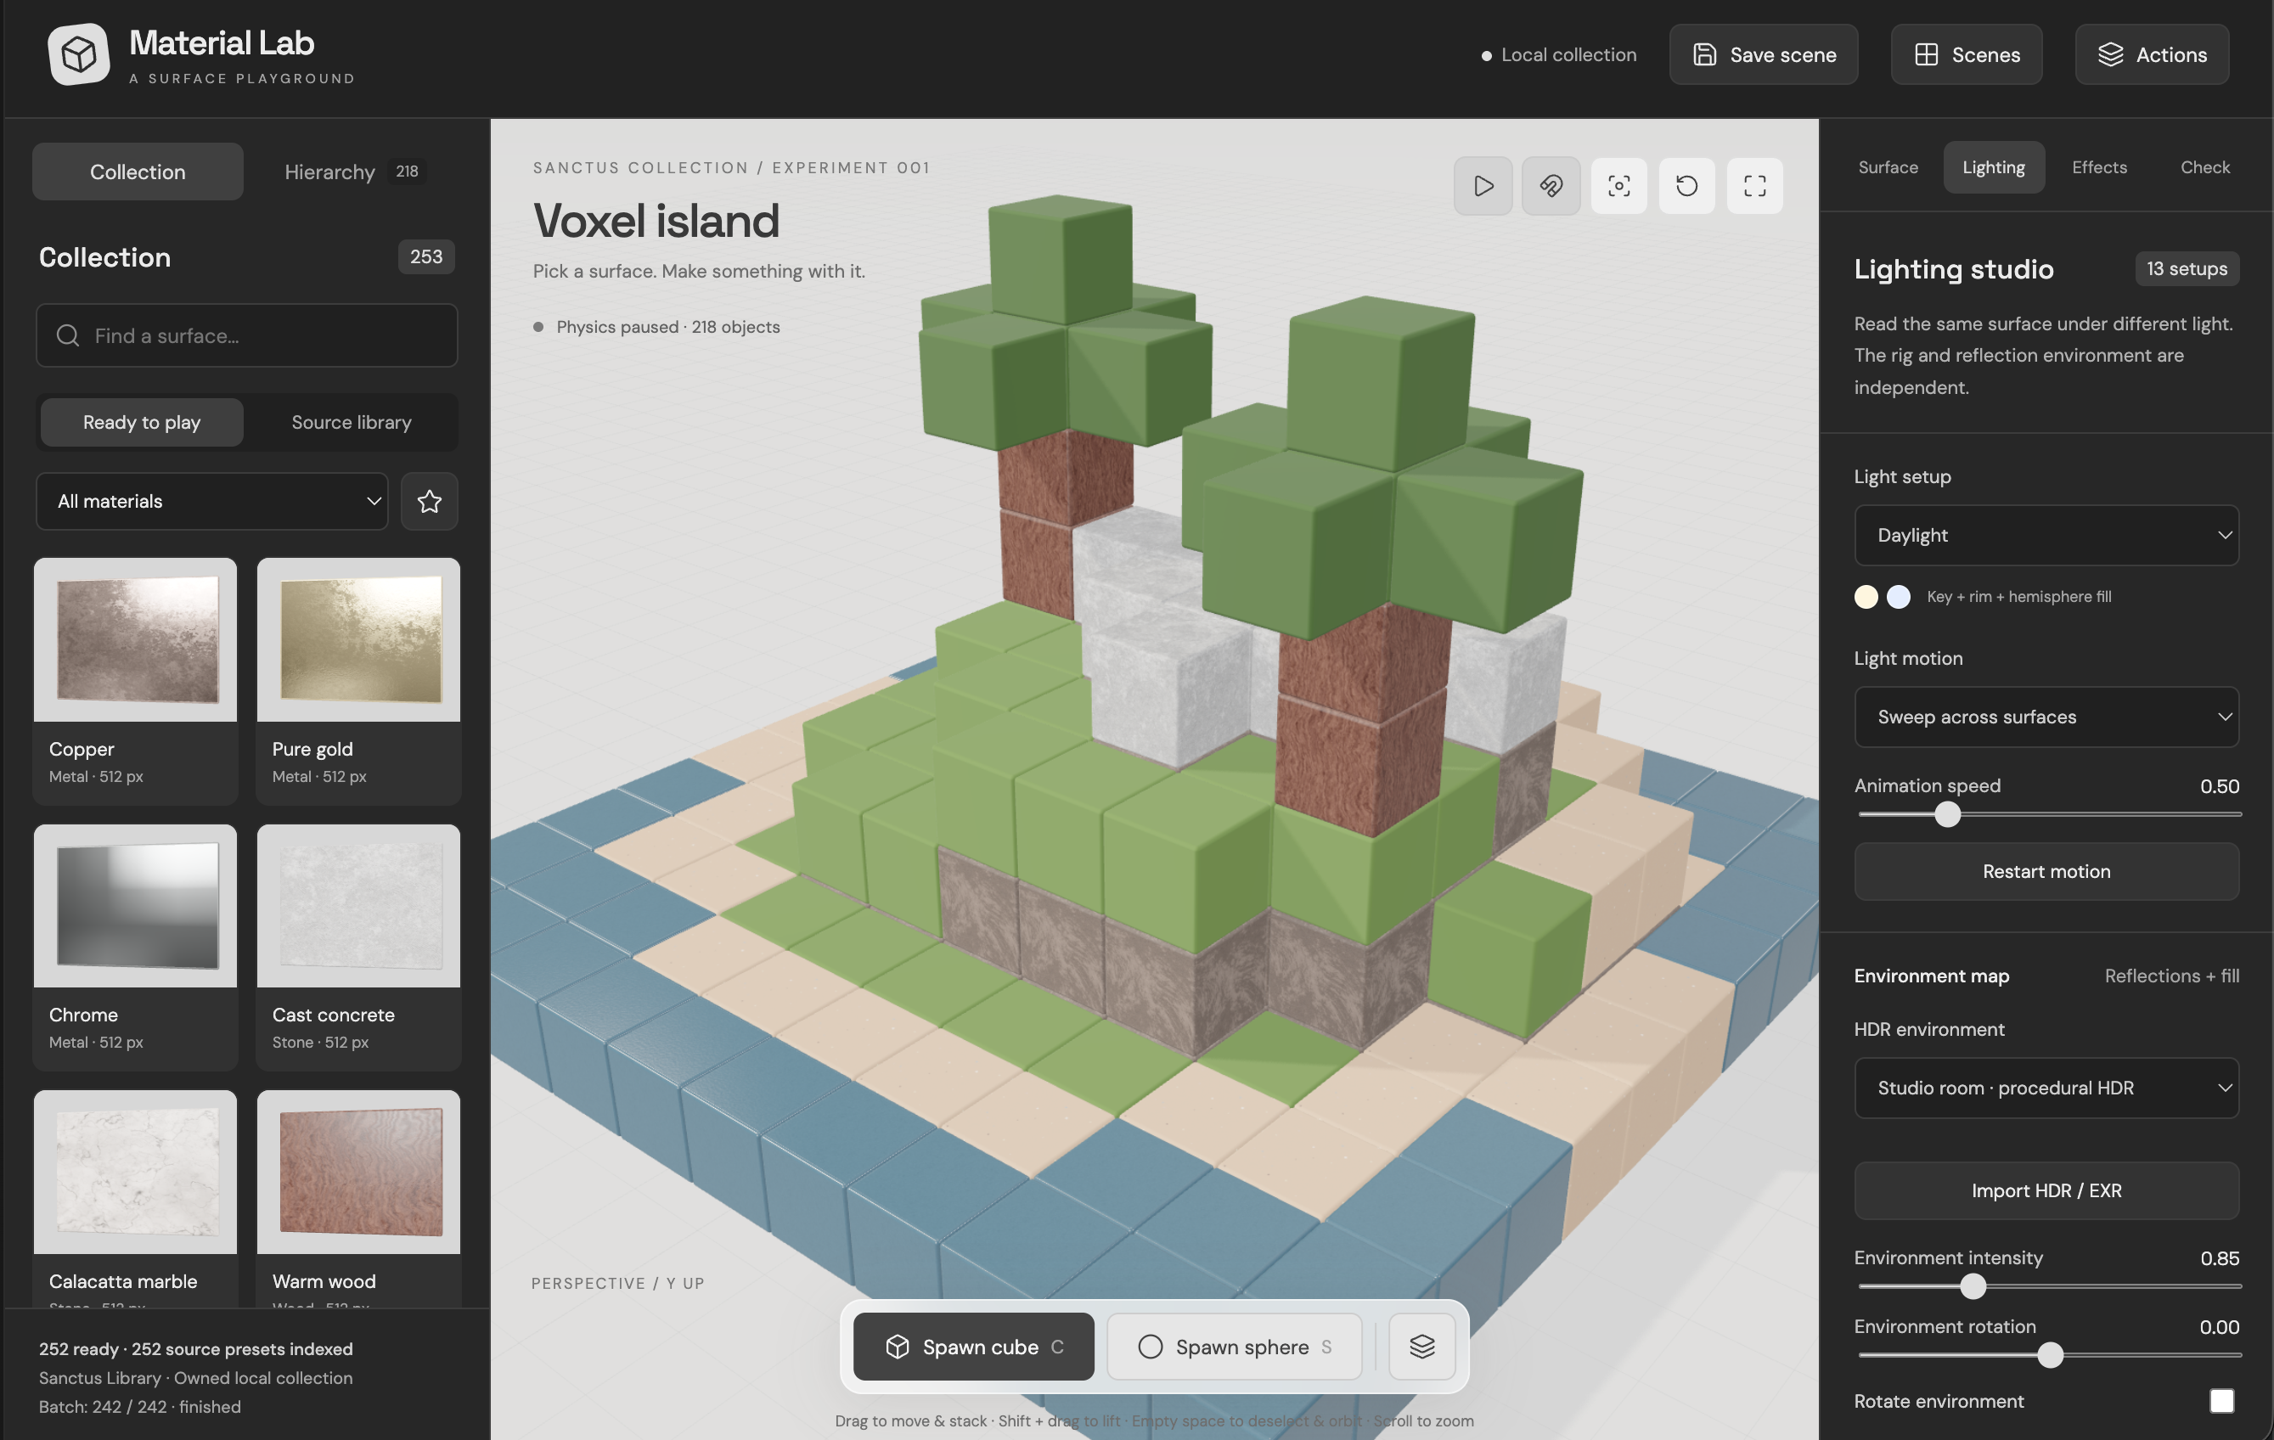Enable the Rotate environment checkbox

2221,1400
